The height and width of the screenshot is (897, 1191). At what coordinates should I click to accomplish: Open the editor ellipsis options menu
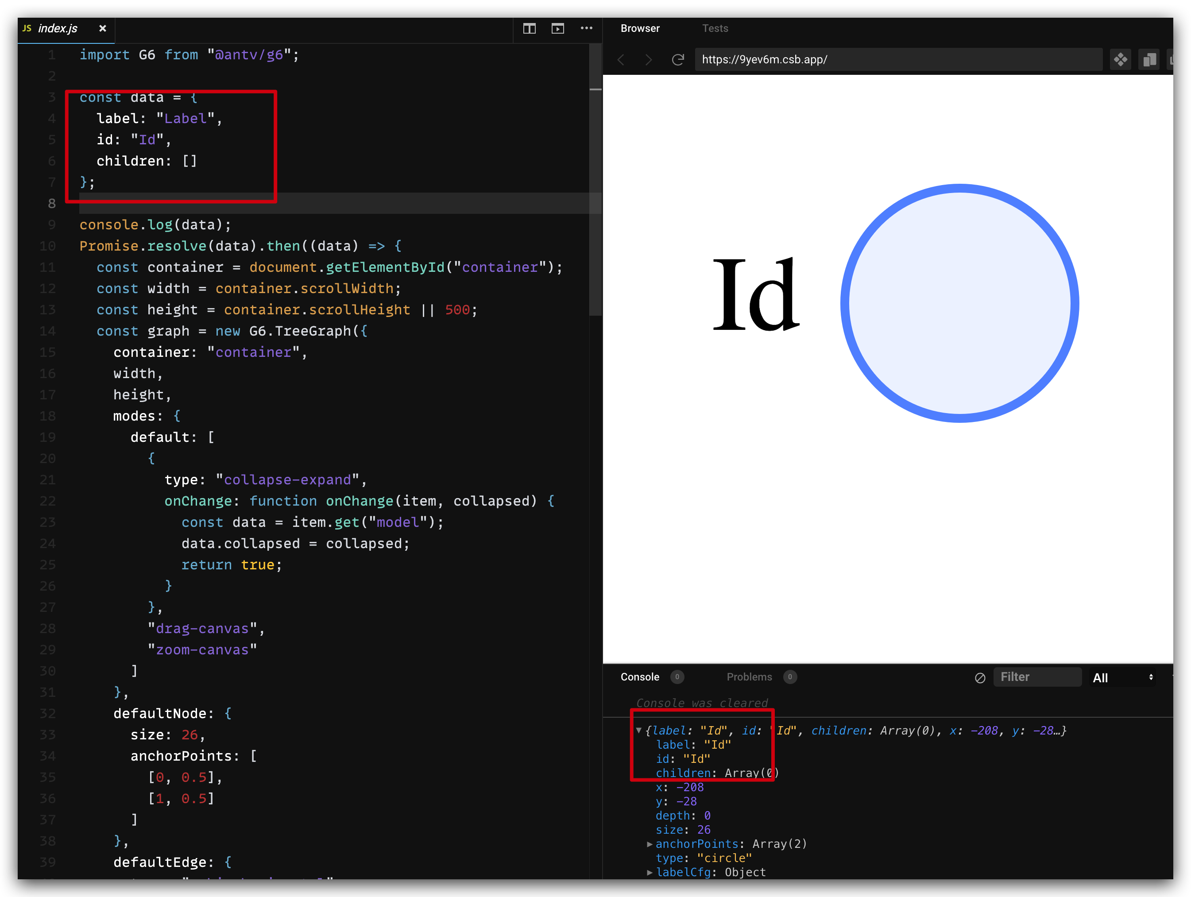point(586,28)
